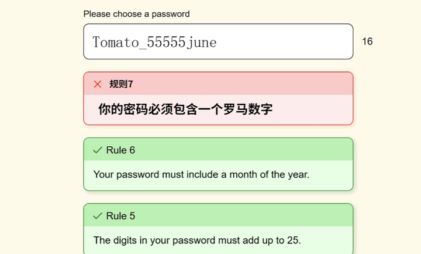Image resolution: width=421 pixels, height=254 pixels.
Task: Click the password character count 16
Action: pyautogui.click(x=367, y=42)
